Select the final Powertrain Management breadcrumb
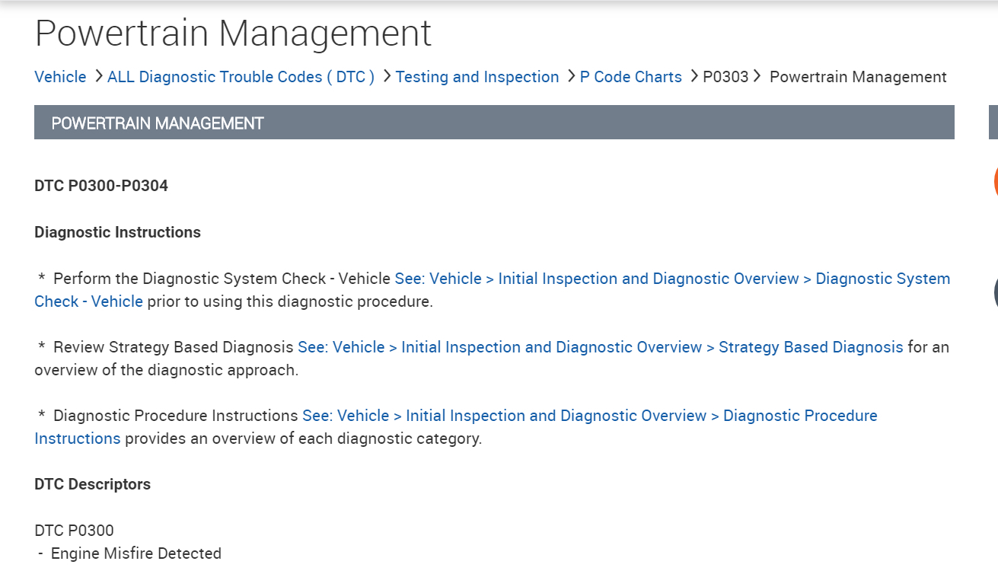998x574 pixels. tap(858, 77)
